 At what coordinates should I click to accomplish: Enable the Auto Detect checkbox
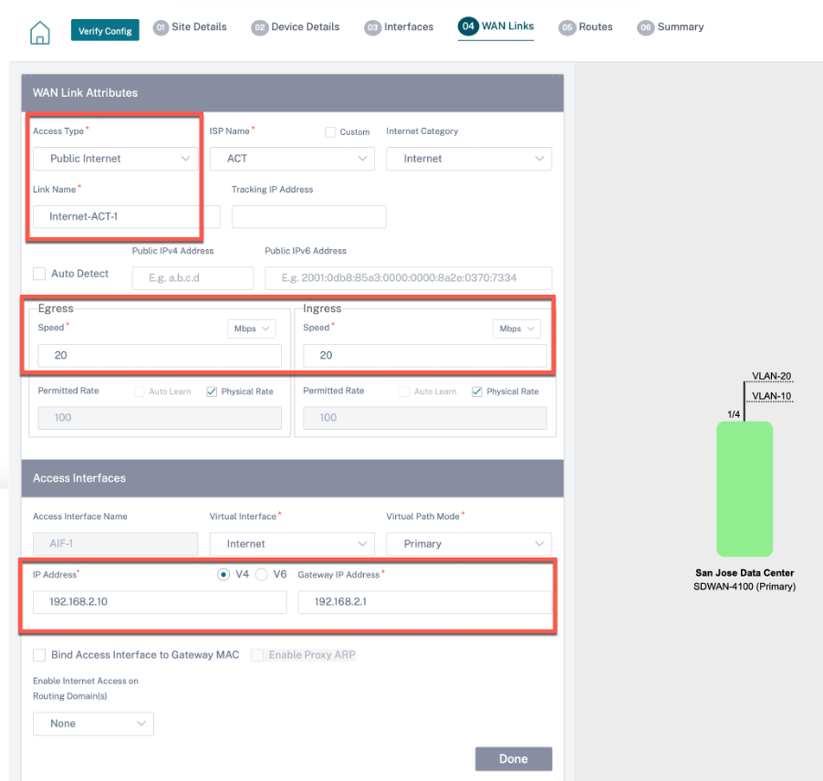[x=39, y=274]
